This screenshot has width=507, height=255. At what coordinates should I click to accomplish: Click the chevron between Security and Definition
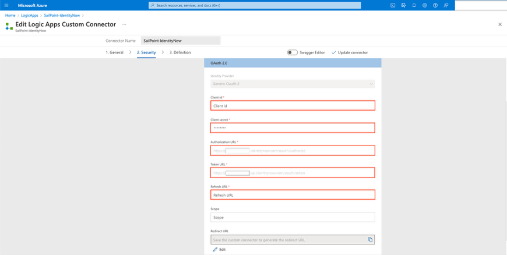point(163,52)
